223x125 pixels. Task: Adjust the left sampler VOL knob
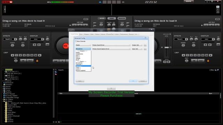tap(47, 39)
